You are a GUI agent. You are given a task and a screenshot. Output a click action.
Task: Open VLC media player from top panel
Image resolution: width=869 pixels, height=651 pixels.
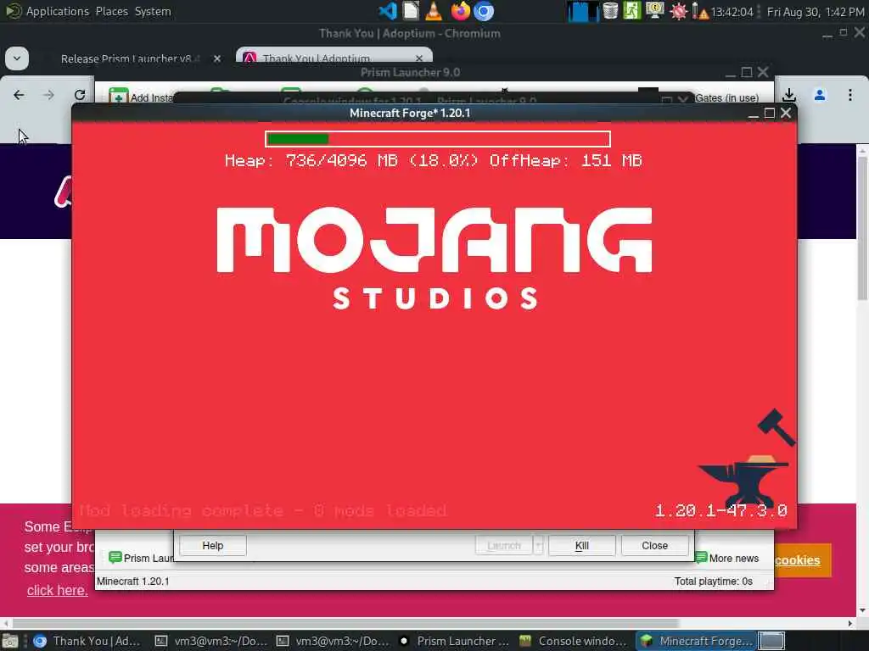tap(434, 11)
